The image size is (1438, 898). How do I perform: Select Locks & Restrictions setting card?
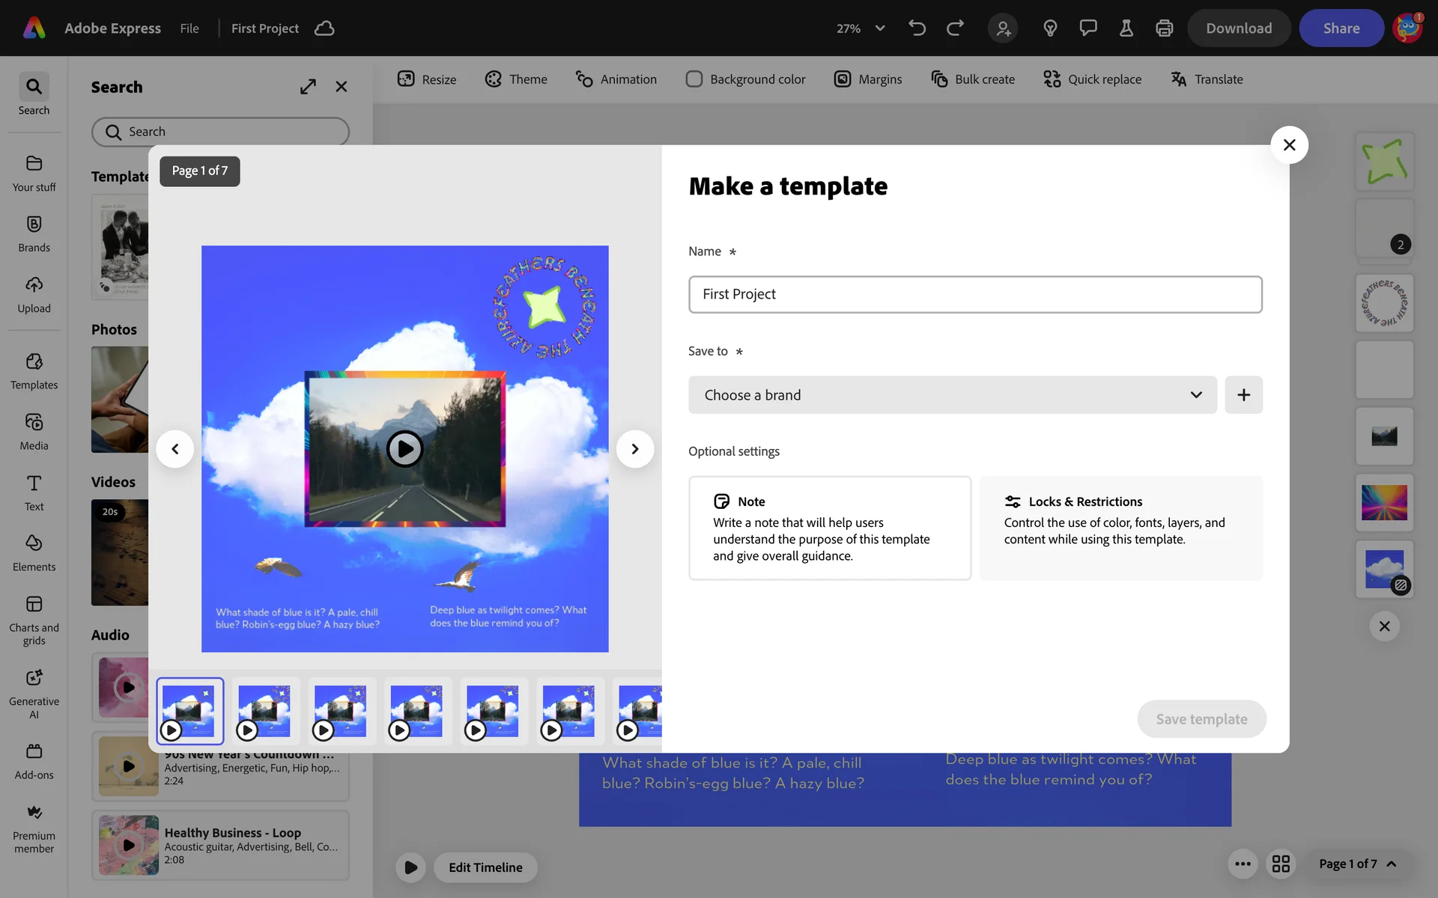pyautogui.click(x=1120, y=528)
